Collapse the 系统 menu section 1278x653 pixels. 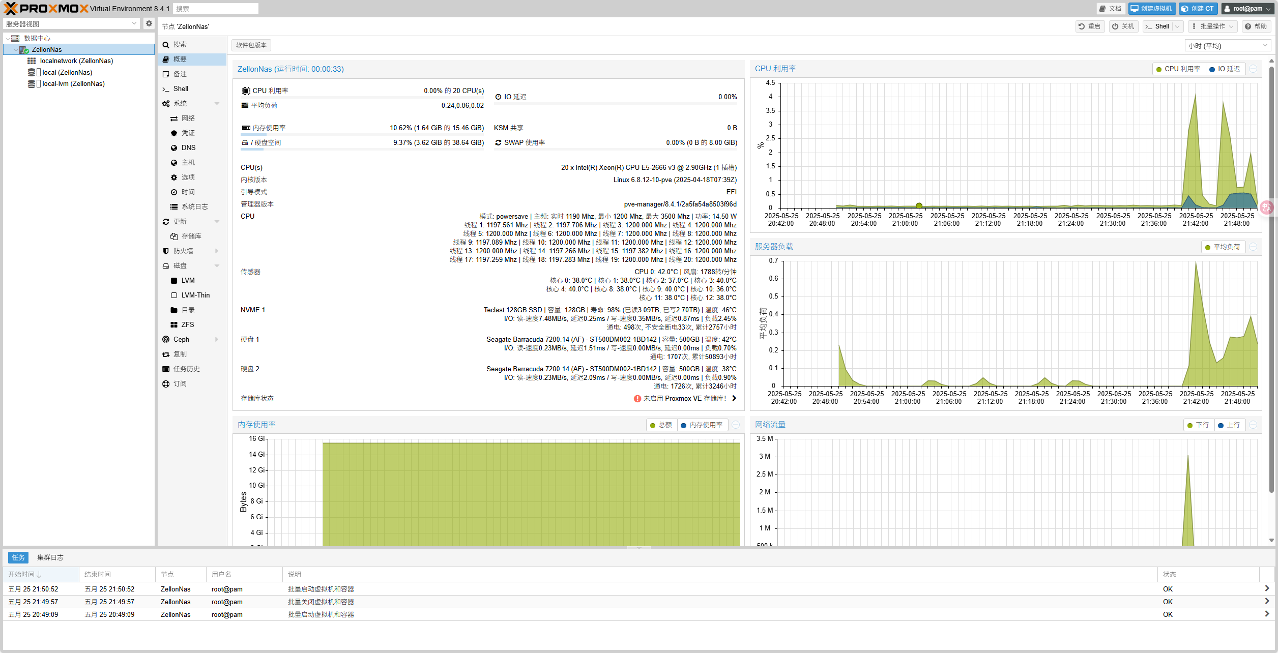tap(217, 104)
